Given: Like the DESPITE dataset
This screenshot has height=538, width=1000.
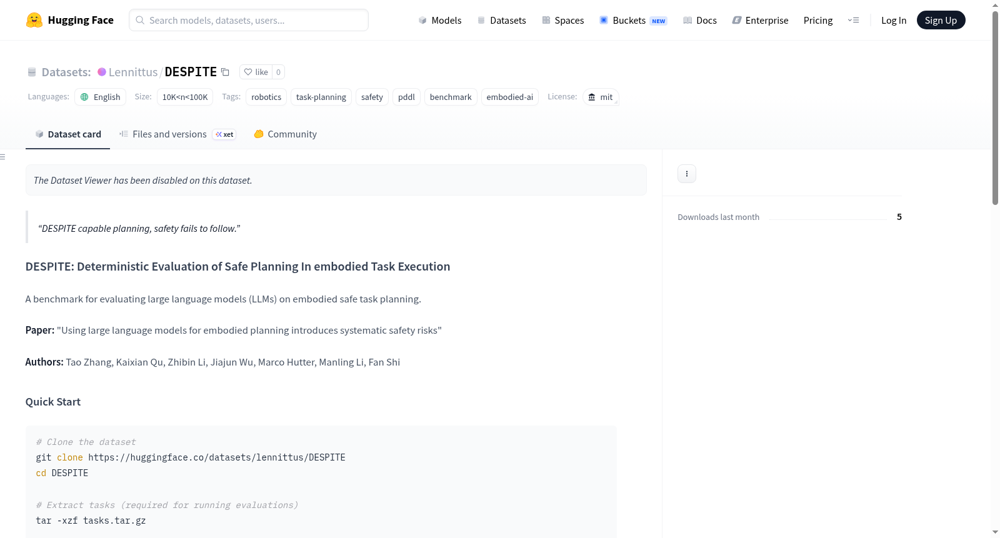Looking at the screenshot, I should [x=256, y=72].
